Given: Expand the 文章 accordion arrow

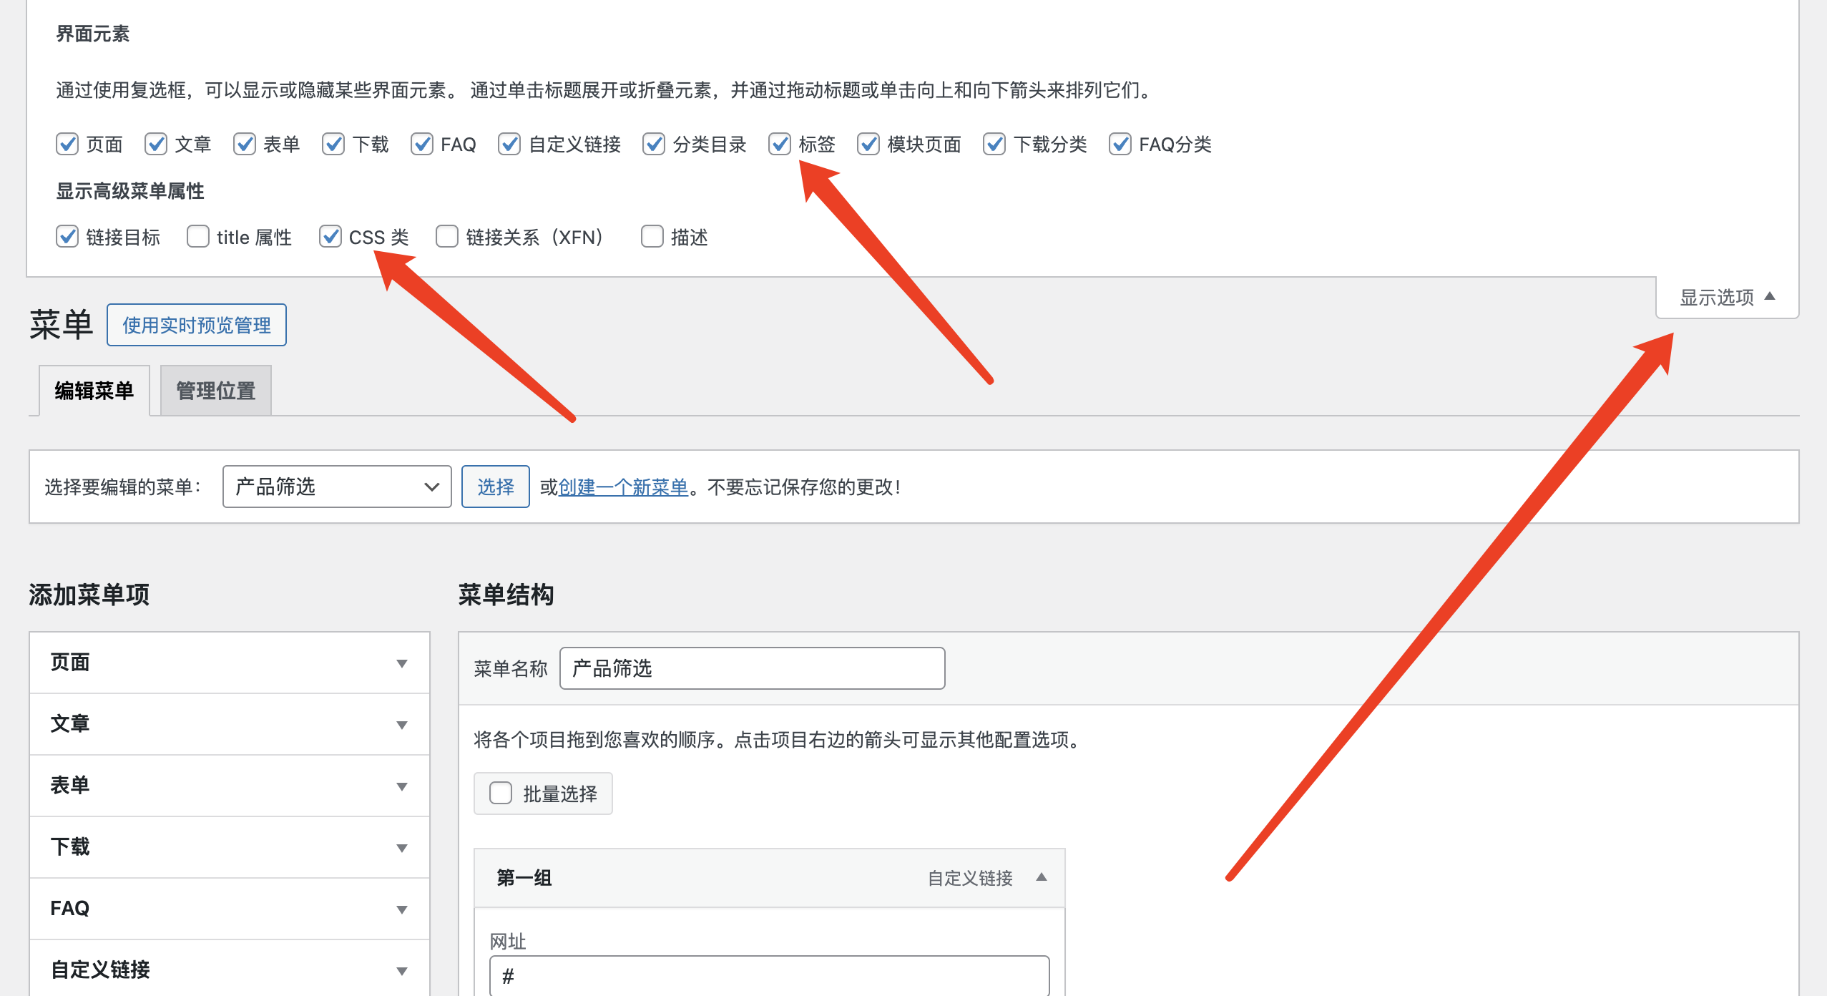Looking at the screenshot, I should coord(401,725).
